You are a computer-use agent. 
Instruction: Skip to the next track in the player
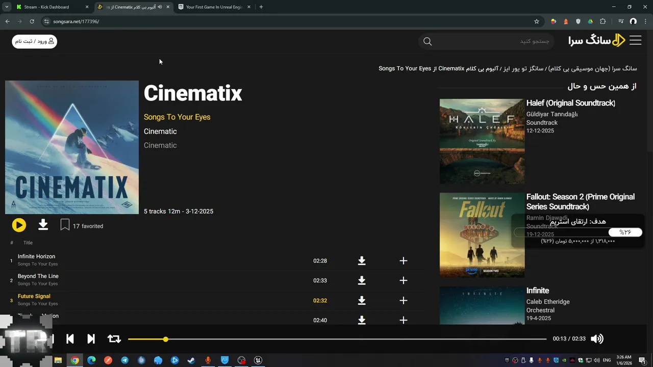(91, 339)
